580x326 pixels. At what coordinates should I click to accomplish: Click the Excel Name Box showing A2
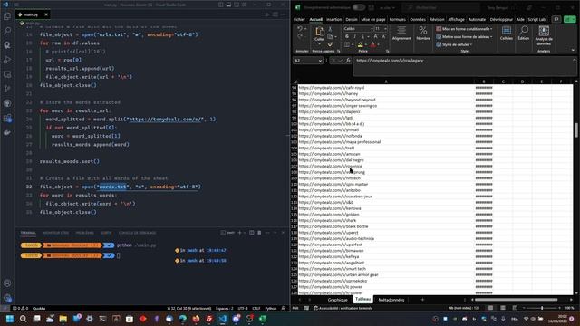point(308,61)
